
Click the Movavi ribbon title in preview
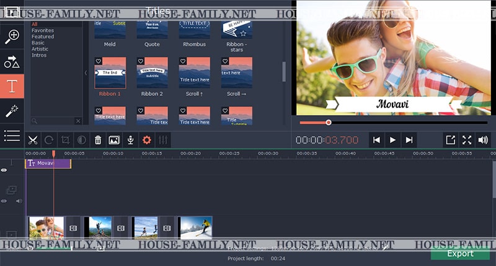pos(392,104)
